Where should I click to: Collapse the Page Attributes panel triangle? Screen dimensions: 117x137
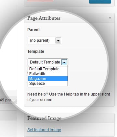[110, 18]
